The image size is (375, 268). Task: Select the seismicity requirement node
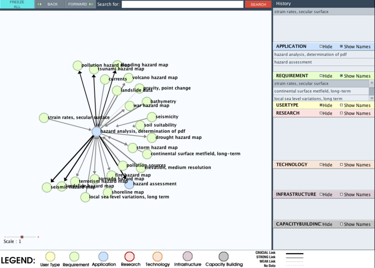click(x=151, y=117)
